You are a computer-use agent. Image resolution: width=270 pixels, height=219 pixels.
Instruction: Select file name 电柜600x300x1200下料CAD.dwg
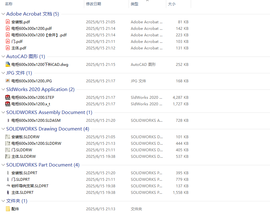click(40, 64)
